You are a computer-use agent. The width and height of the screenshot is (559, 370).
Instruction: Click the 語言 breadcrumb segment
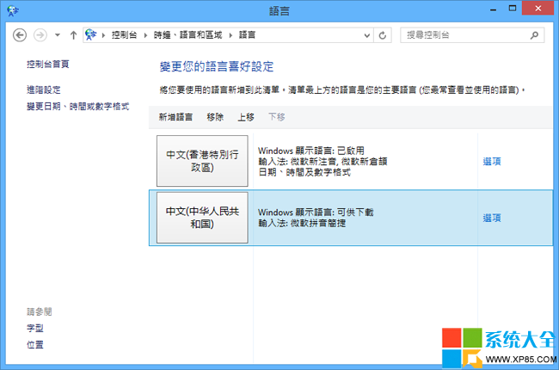pyautogui.click(x=247, y=35)
